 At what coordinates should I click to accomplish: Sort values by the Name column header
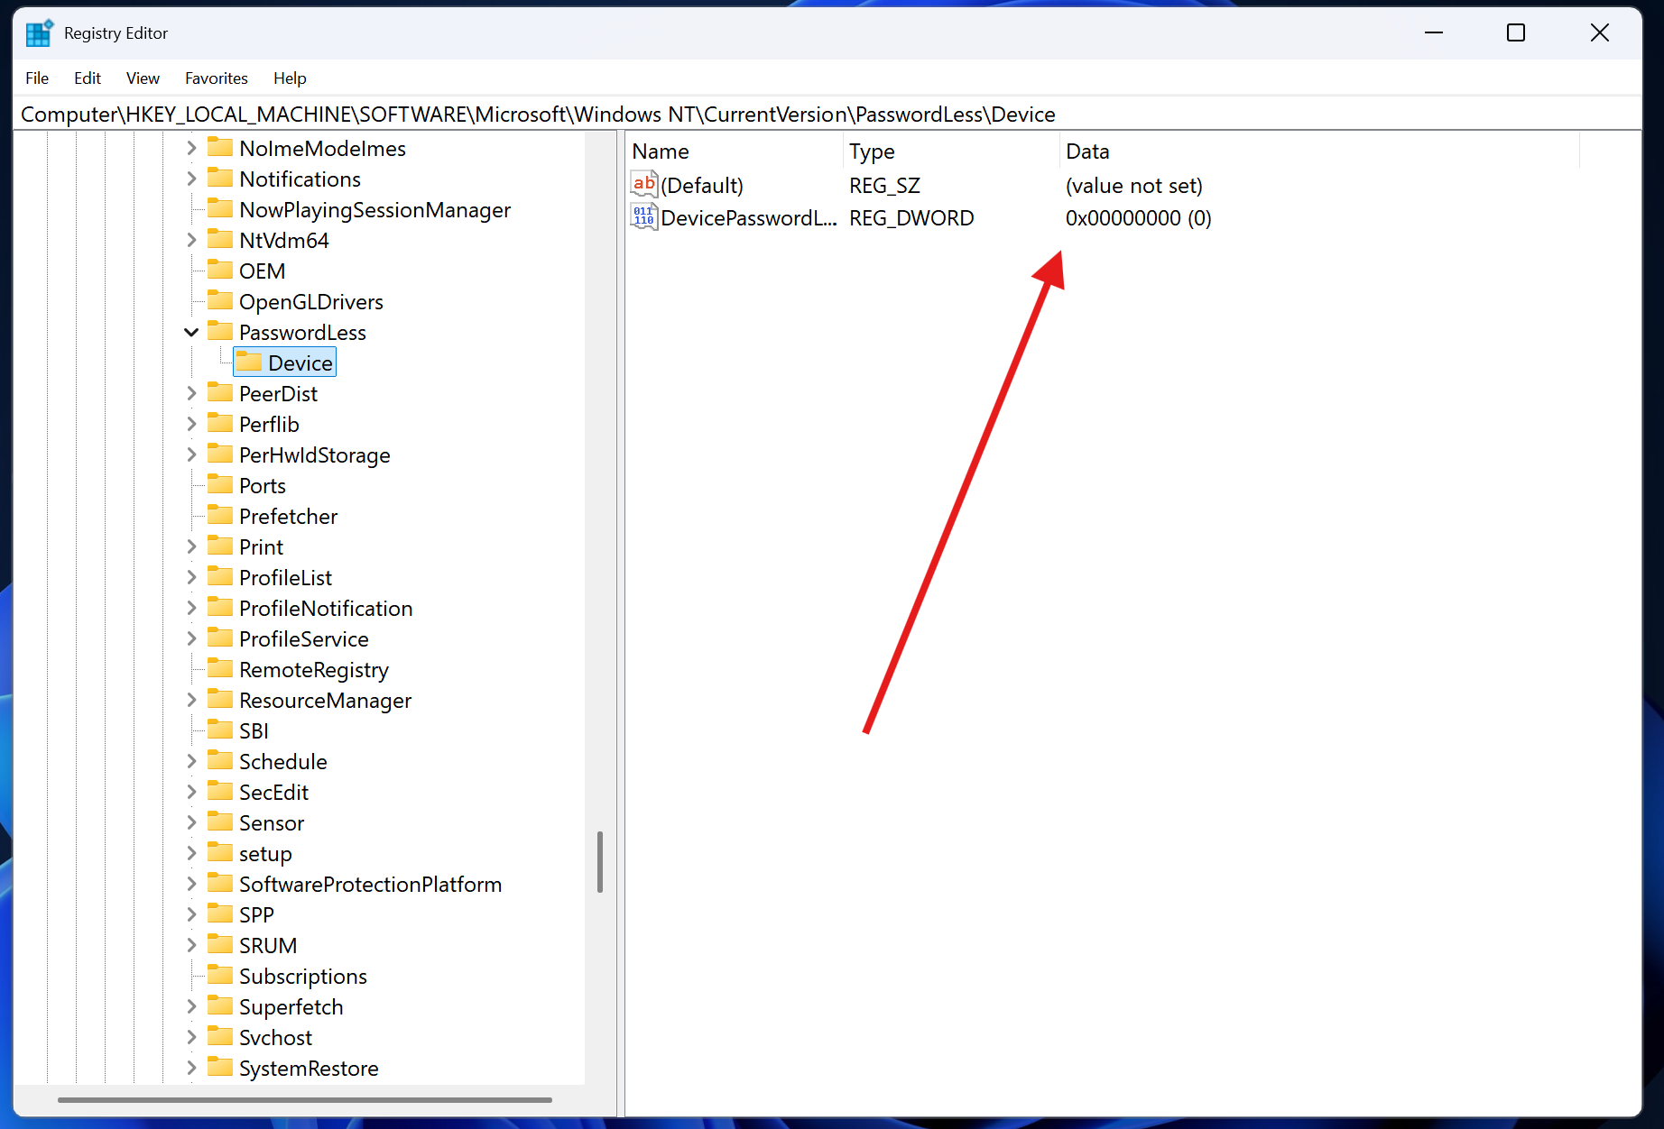735,151
